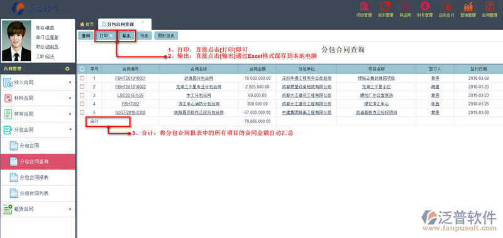Click date cell 2018-01-26
The image size is (503, 238).
pos(478,104)
